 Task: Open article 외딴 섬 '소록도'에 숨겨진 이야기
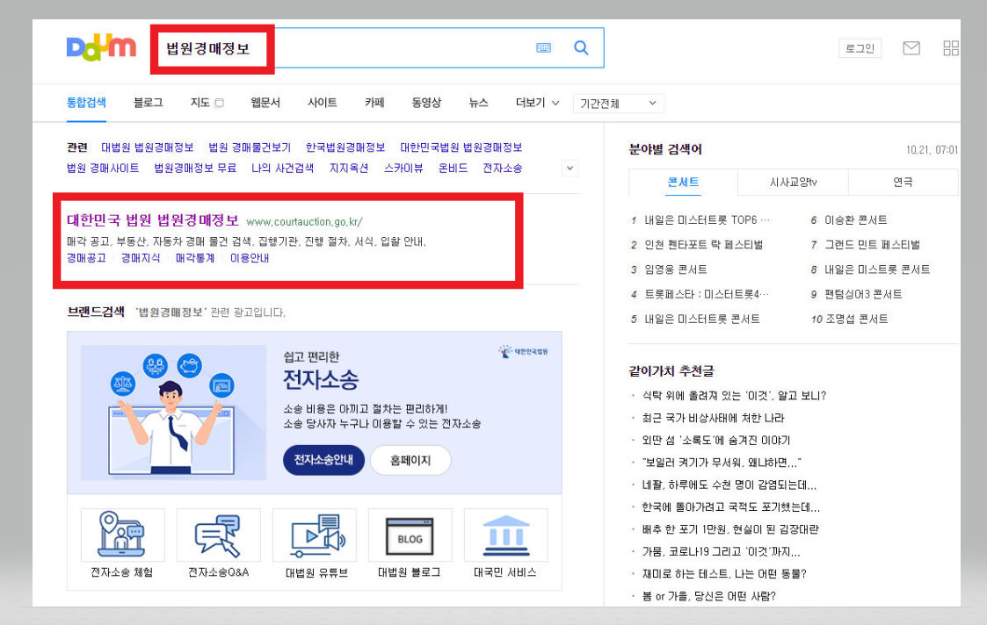click(715, 440)
